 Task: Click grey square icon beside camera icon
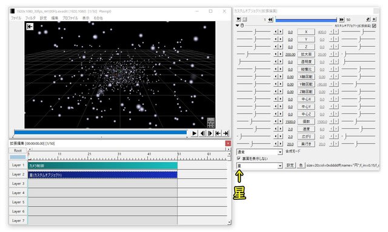tap(245, 19)
